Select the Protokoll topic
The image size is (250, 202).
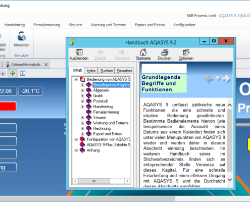[x=101, y=101]
